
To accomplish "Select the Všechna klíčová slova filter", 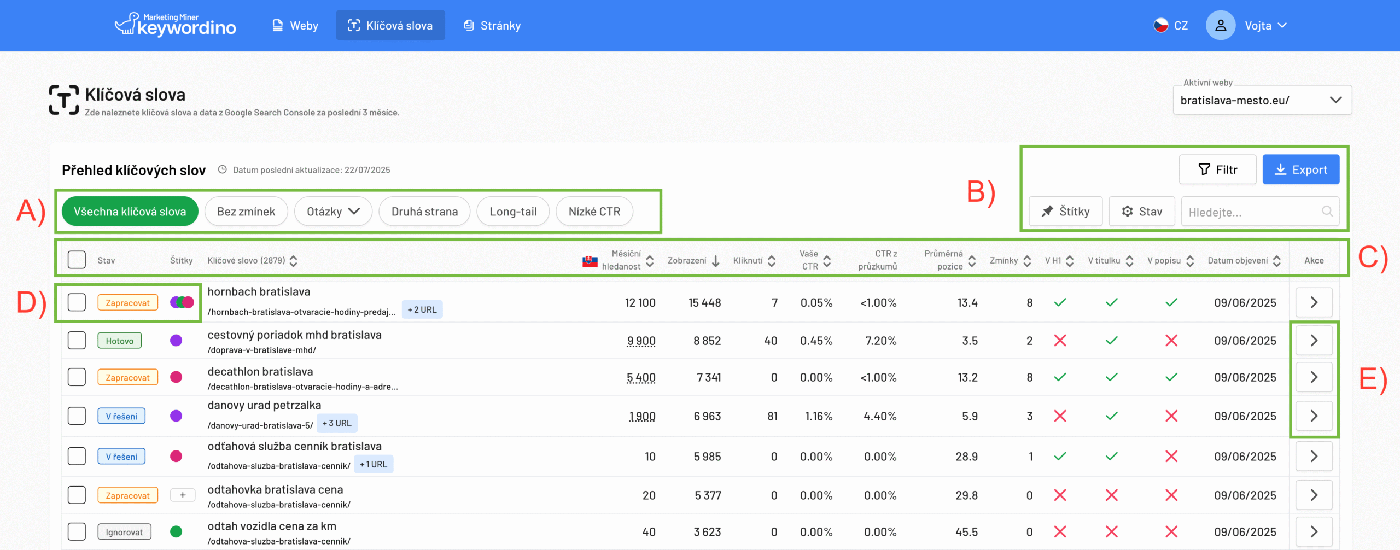I will click(130, 212).
